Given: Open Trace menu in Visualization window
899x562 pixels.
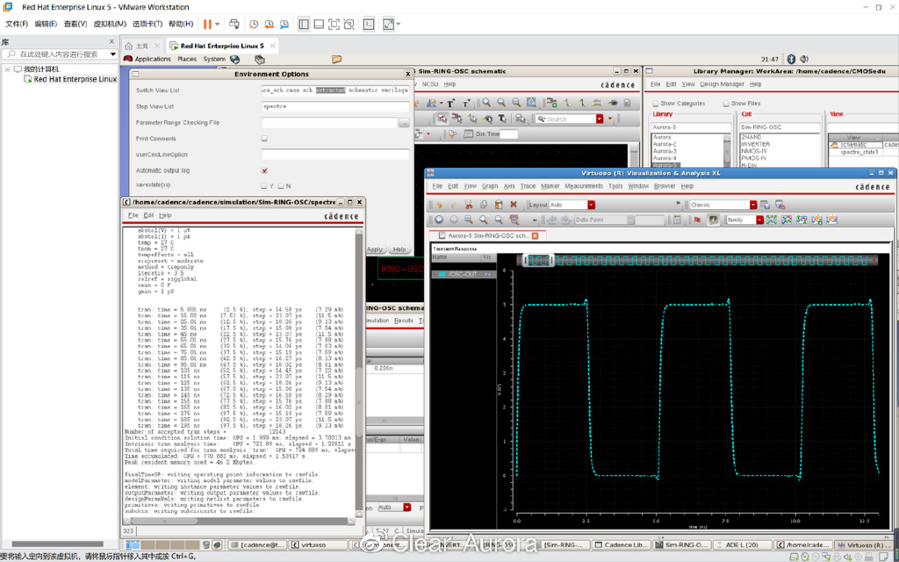Looking at the screenshot, I should [528, 186].
